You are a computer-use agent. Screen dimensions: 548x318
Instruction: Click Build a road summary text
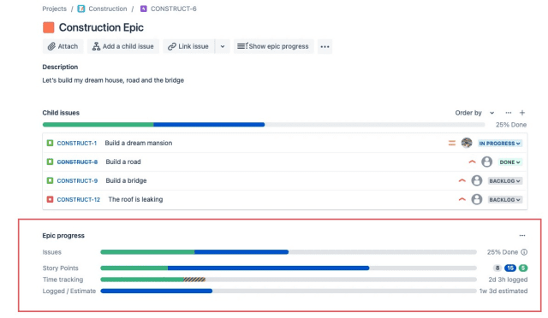123,162
